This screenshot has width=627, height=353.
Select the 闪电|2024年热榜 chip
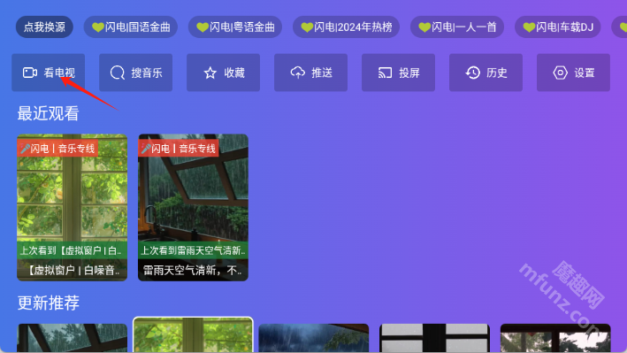click(346, 27)
